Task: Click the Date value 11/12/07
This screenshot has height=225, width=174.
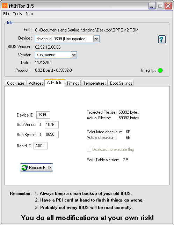Action: coord(43,63)
